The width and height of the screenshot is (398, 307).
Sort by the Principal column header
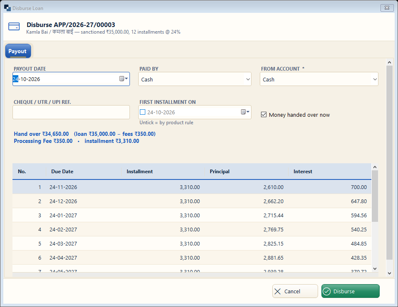246,172
